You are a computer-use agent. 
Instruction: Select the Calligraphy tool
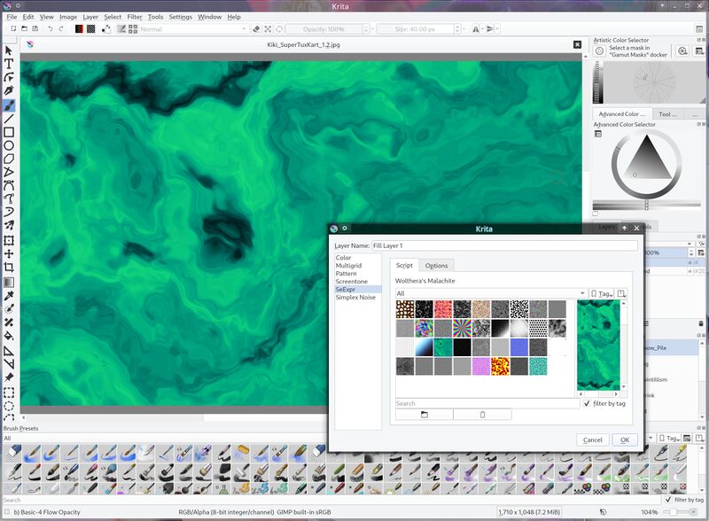pyautogui.click(x=9, y=90)
